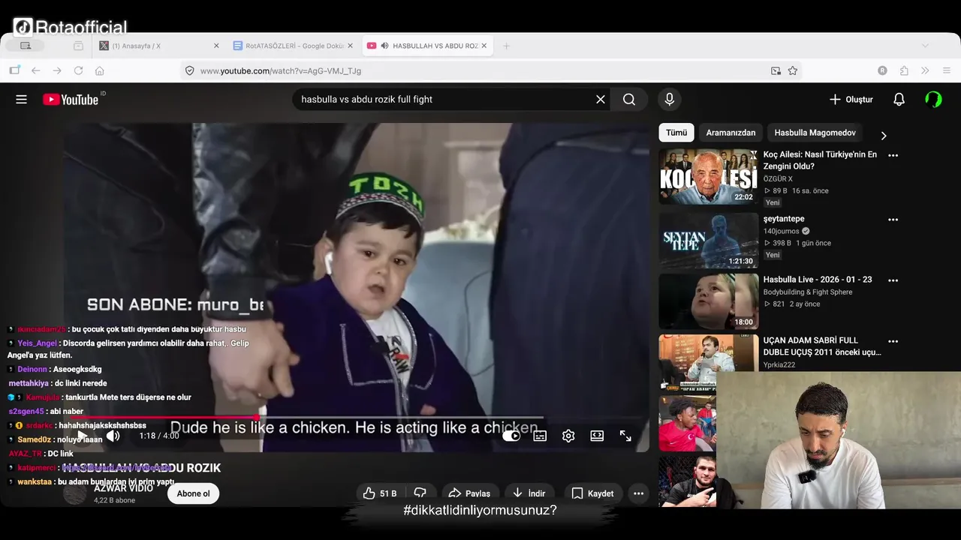Select the Tümü filter chip
This screenshot has width=961, height=540.
(x=676, y=133)
